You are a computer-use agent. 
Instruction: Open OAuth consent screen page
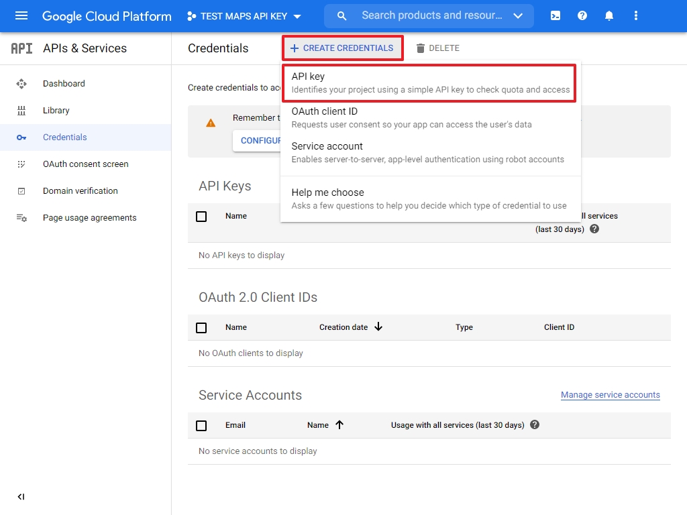(x=85, y=164)
